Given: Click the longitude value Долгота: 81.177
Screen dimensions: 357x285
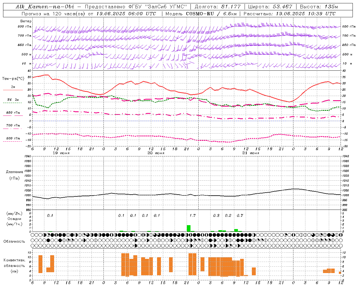Looking at the screenshot, I should (218, 6).
